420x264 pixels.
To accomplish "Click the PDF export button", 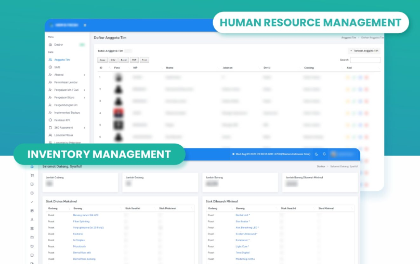I will 134,60.
